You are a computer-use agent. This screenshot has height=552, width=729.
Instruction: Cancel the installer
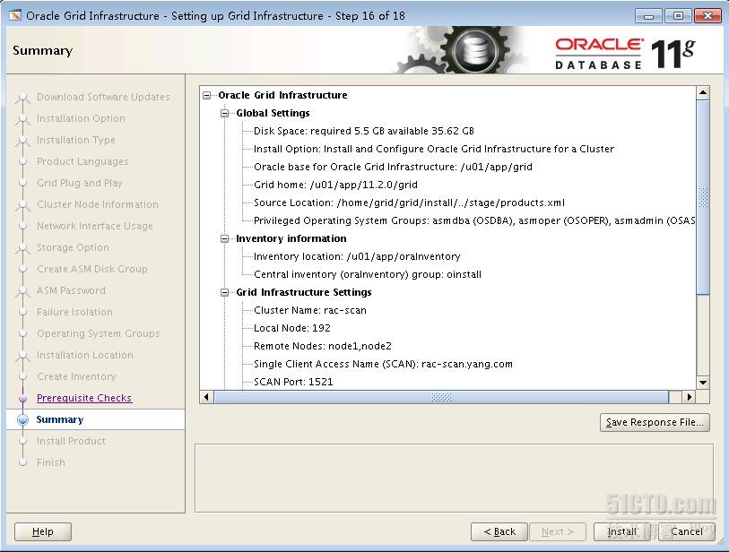click(x=687, y=531)
